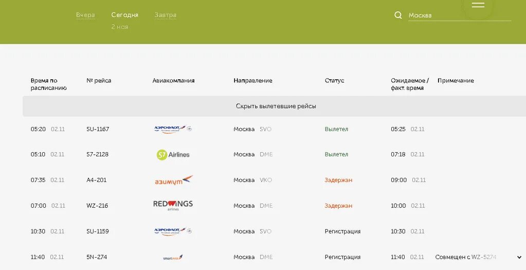Viewport: 526px width, 270px height.
Task: Click the search magnifier icon
Action: tap(398, 15)
